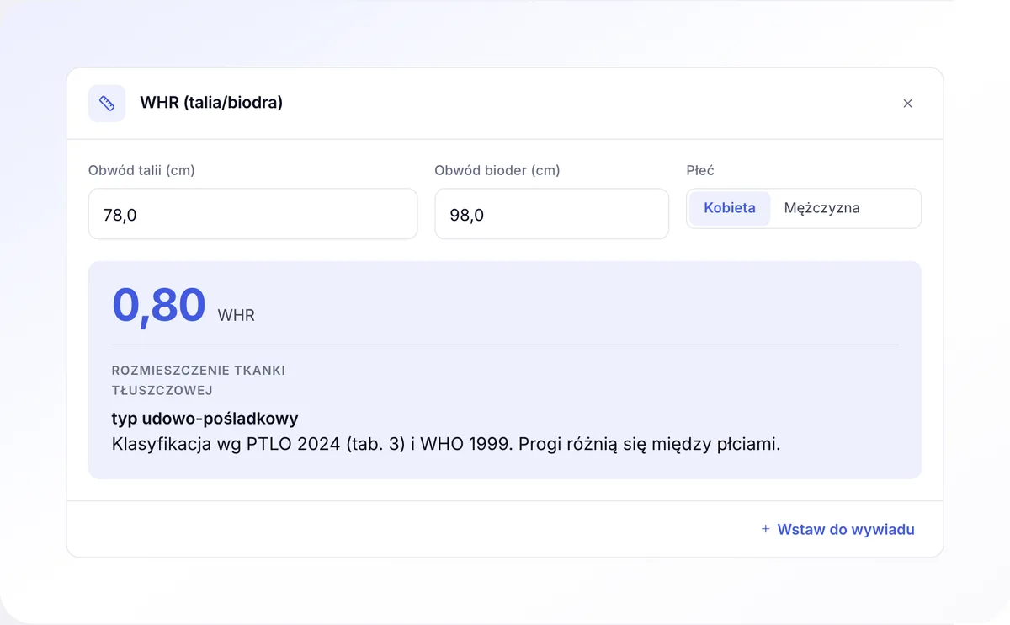Click the typ udowo-pośladkowy result
The image size is (1010, 625).
coord(205,419)
